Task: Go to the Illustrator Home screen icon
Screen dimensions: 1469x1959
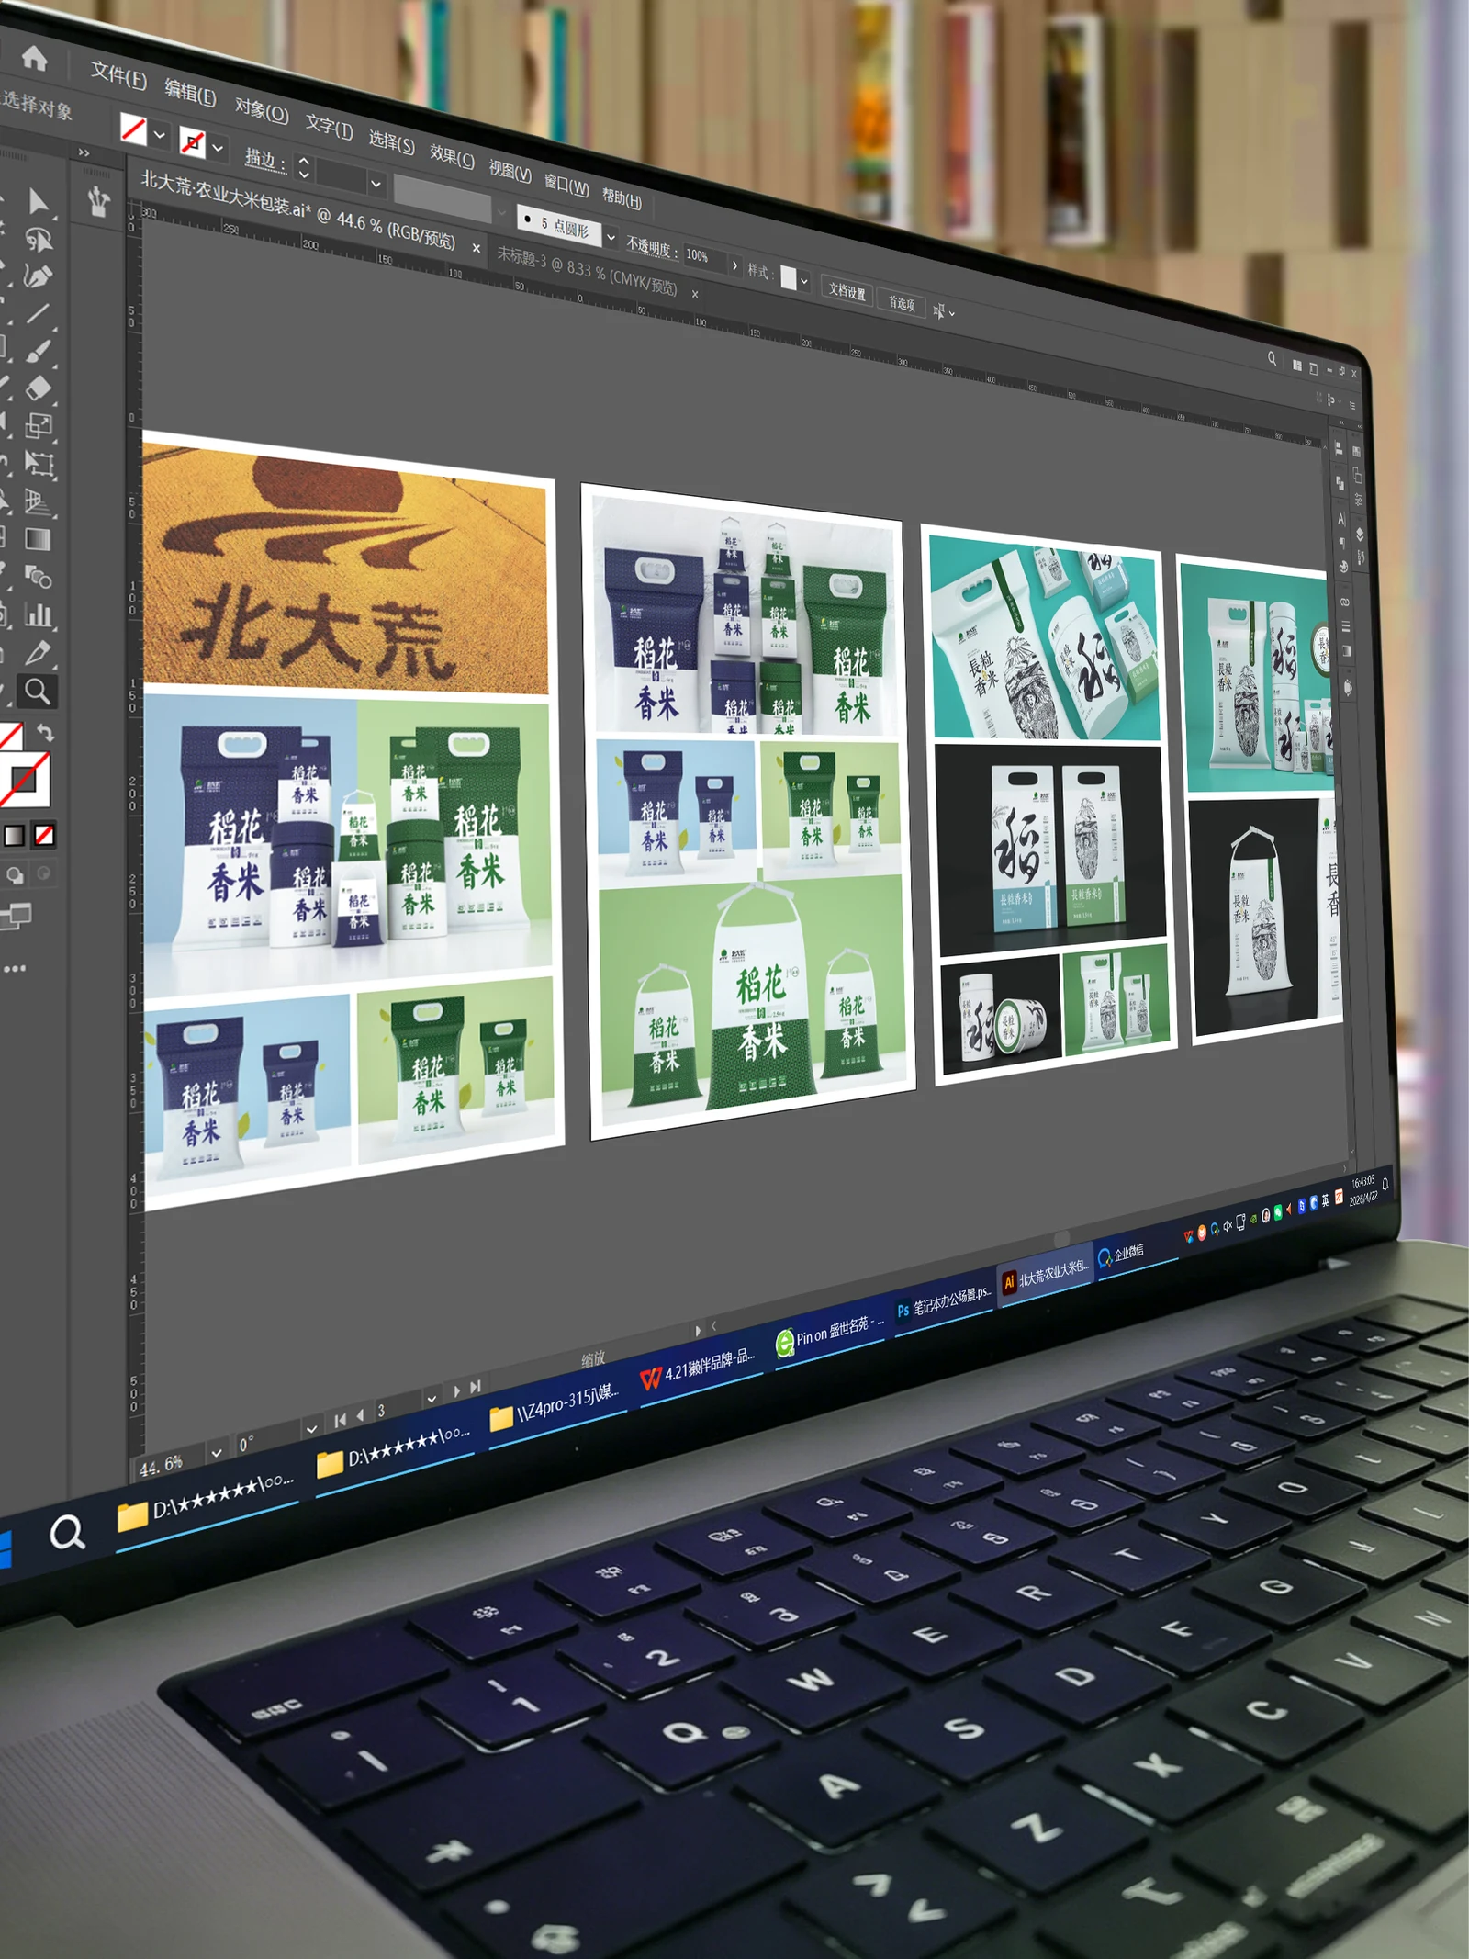Action: 34,58
